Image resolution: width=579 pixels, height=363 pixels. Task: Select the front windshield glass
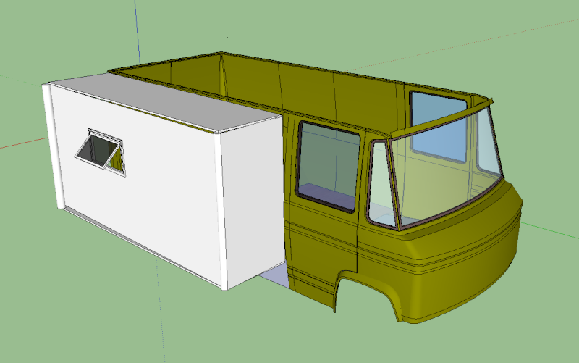point(447,168)
